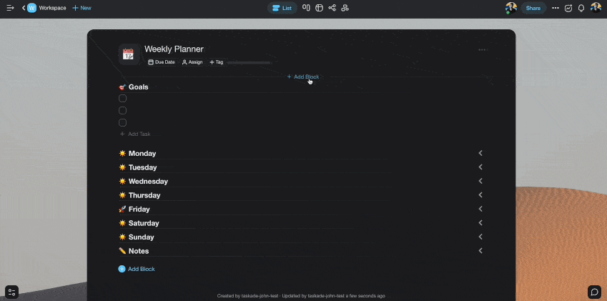Expand the Friday section chevron
The image size is (607, 301).
coord(480,209)
